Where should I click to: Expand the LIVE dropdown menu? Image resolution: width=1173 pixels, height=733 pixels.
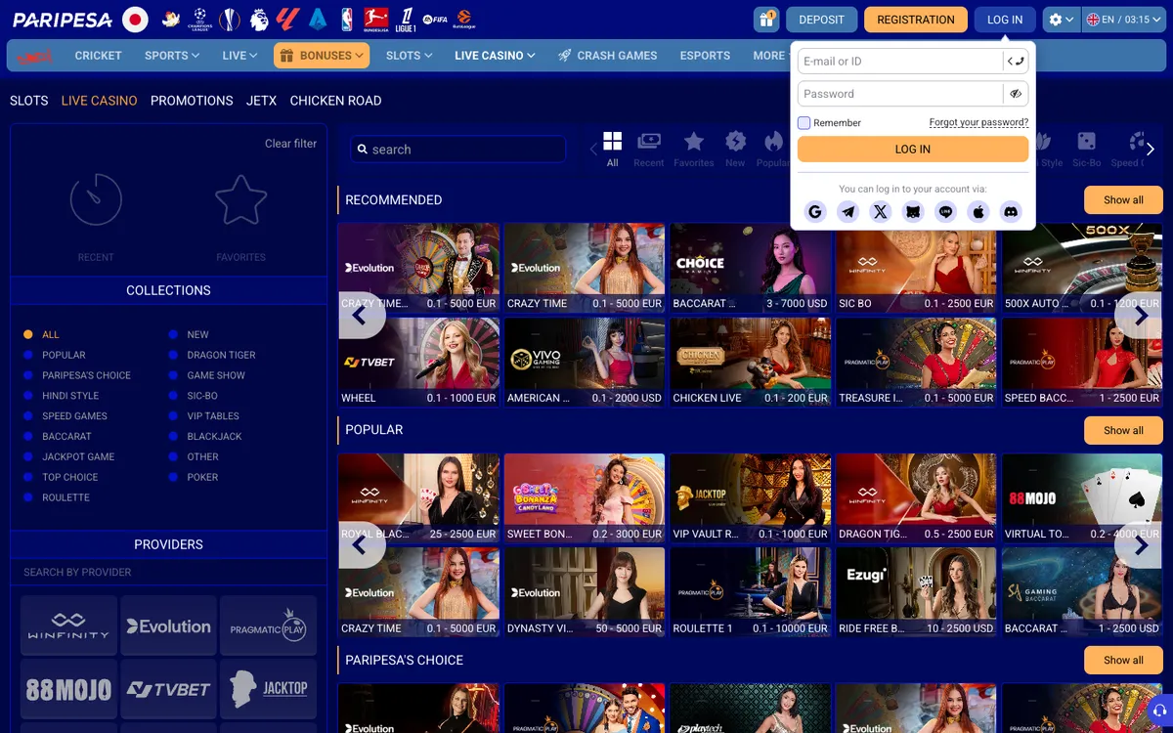click(x=239, y=56)
